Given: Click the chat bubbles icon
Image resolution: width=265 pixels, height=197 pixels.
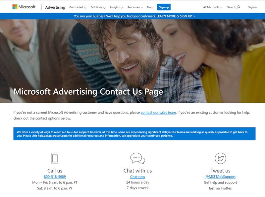Looking at the screenshot, I should pyautogui.click(x=137, y=158).
